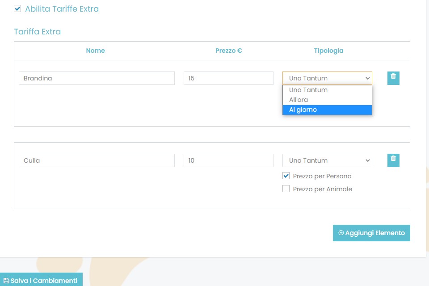Click the trash icon for Culla row

tap(393, 160)
